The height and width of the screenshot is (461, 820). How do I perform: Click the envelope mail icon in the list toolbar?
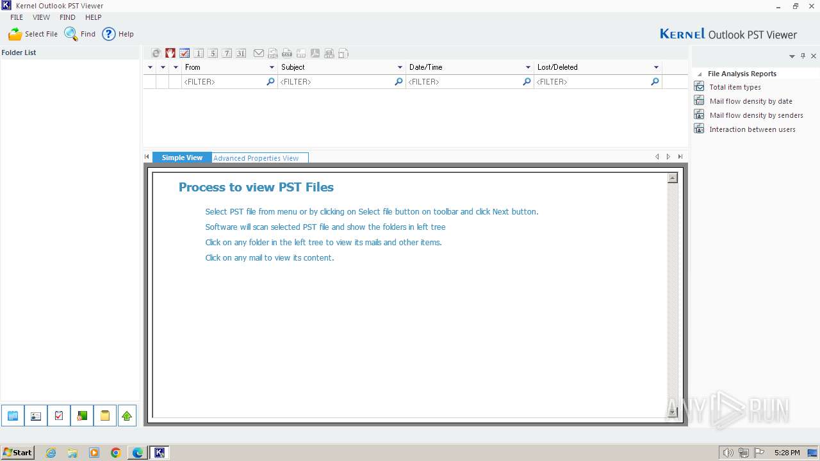[x=259, y=53]
